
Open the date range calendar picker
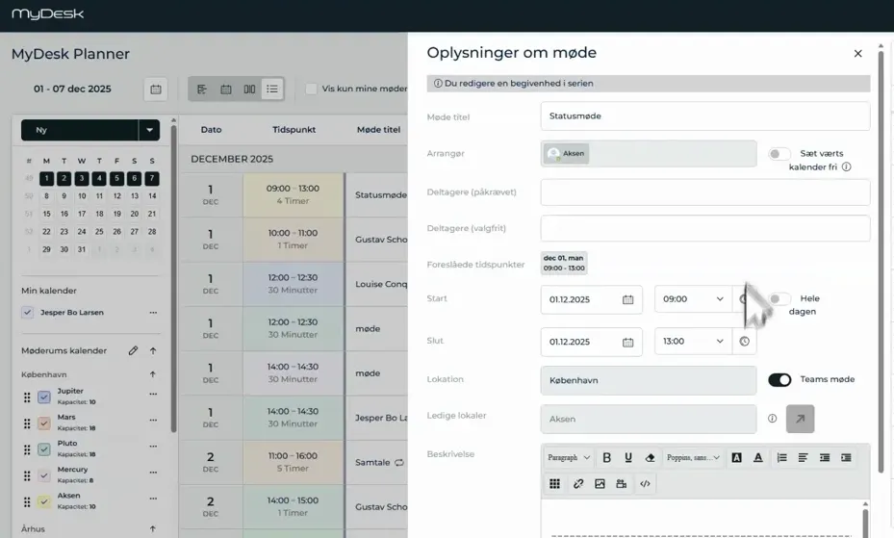[x=156, y=90]
